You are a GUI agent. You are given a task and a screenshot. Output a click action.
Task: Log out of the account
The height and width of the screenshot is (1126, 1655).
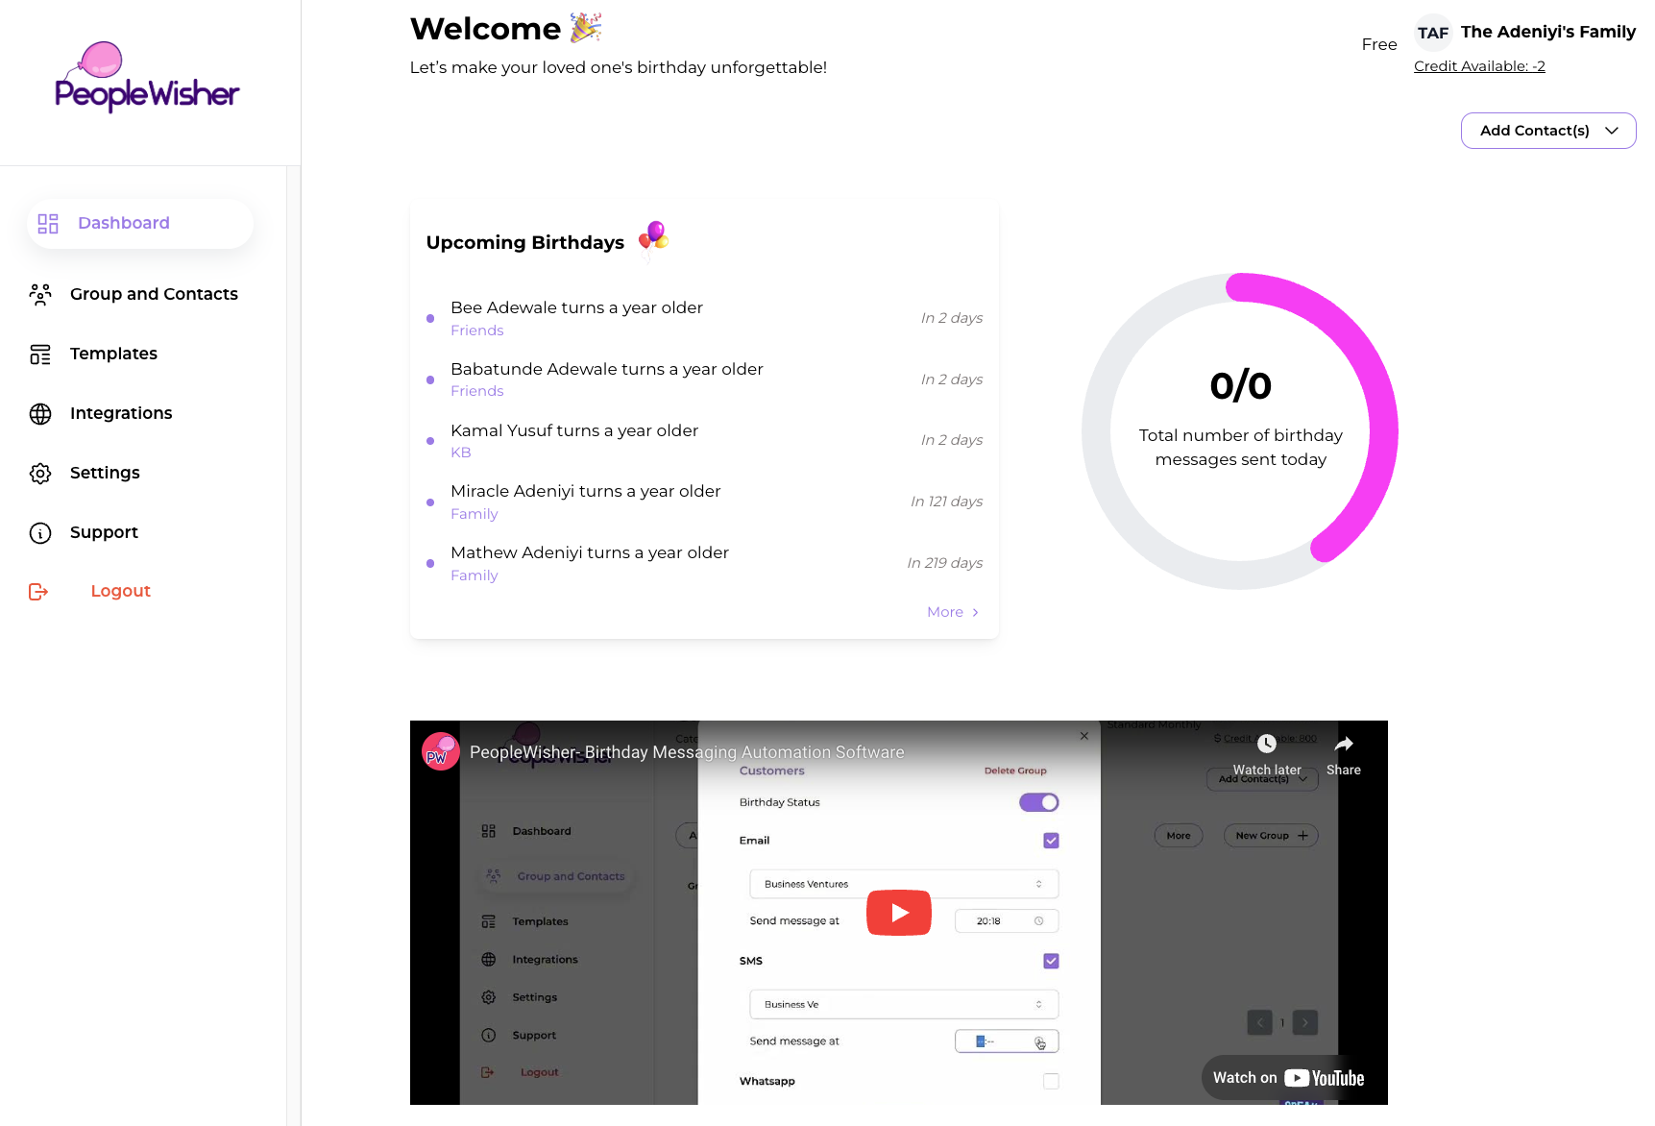[x=120, y=591]
